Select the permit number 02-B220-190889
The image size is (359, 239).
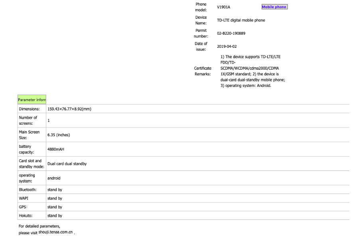point(231,33)
